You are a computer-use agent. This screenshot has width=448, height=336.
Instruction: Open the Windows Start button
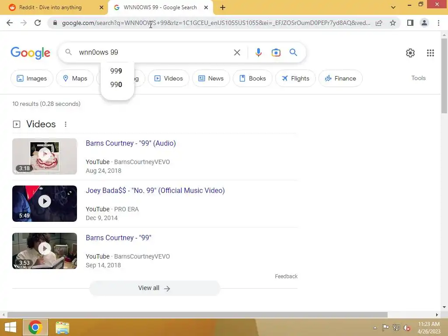[10, 327]
